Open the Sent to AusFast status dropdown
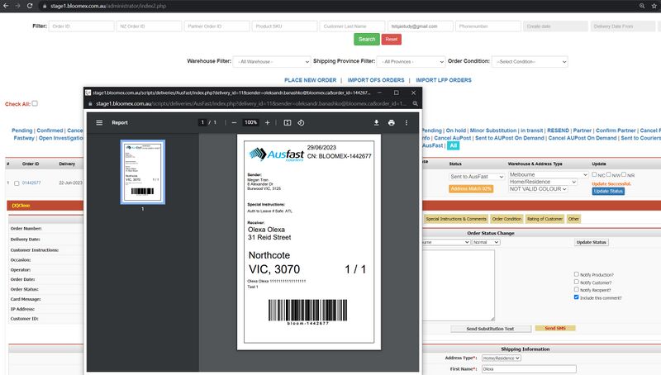The image size is (661, 375). (477, 177)
